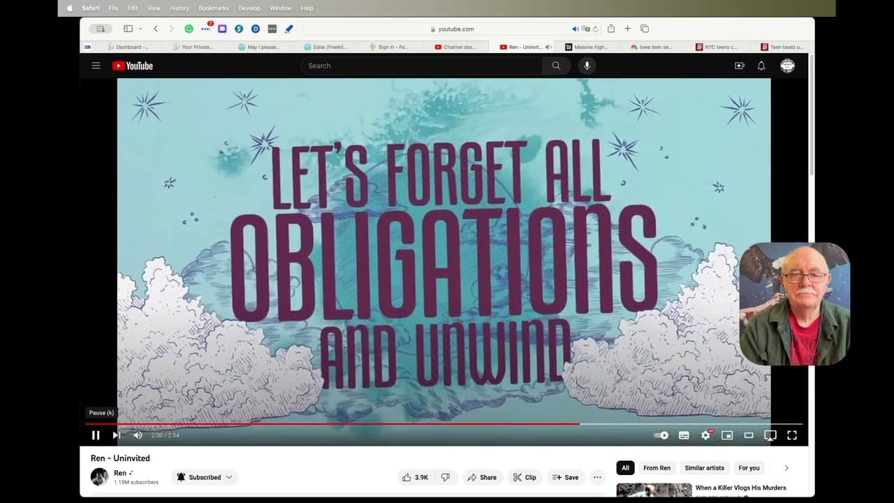Open more actions ellipsis menu

pyautogui.click(x=597, y=477)
